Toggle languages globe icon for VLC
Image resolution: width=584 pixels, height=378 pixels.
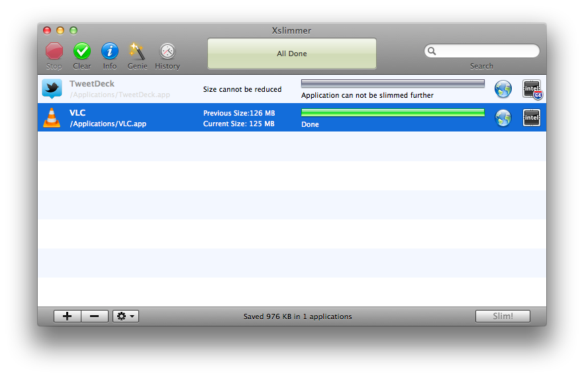(503, 118)
